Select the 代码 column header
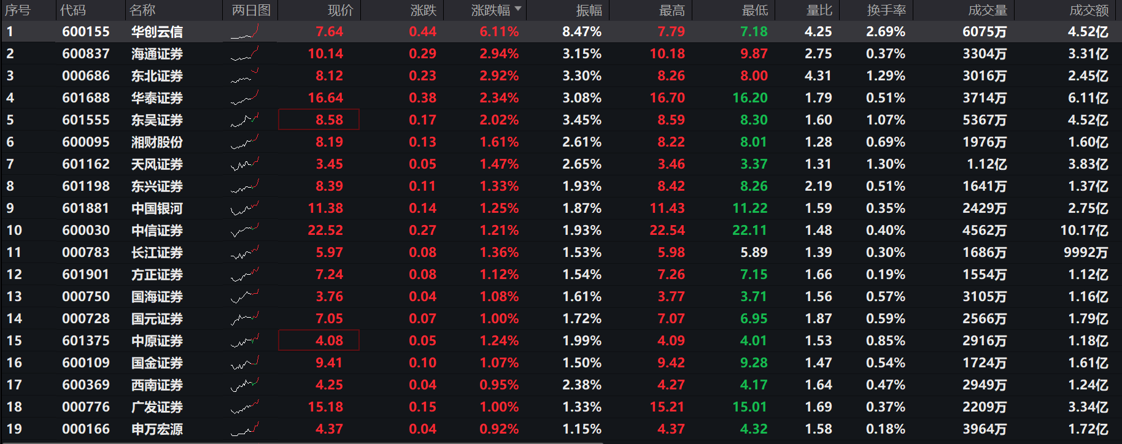Viewport: 1122px width, 444px height. (x=73, y=10)
